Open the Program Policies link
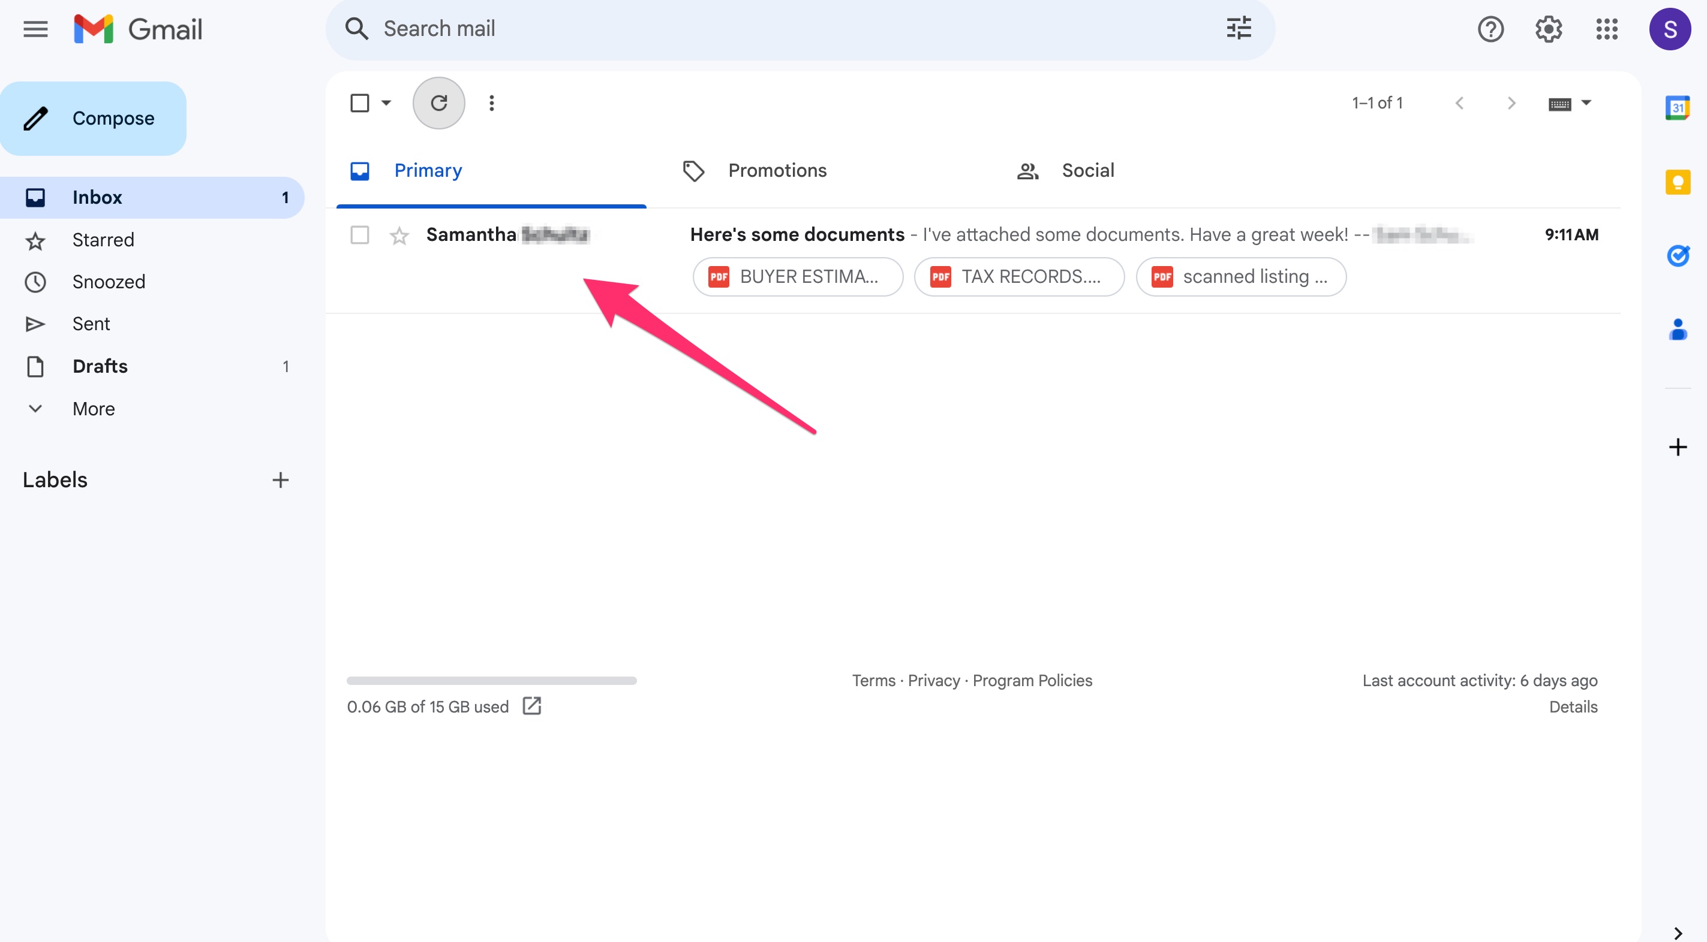Image resolution: width=1707 pixels, height=942 pixels. click(x=1032, y=681)
